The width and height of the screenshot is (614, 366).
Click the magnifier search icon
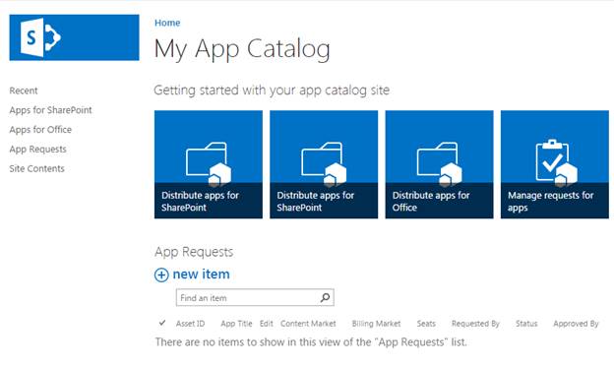coord(325,298)
